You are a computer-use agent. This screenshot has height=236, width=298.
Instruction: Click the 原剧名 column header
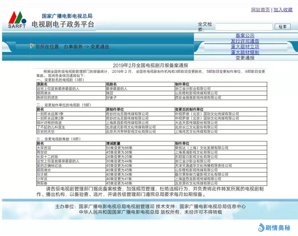tap(42, 84)
